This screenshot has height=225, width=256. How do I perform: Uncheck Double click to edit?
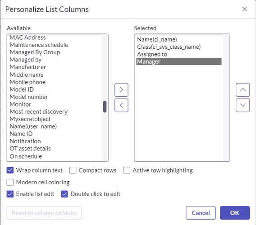[64, 194]
